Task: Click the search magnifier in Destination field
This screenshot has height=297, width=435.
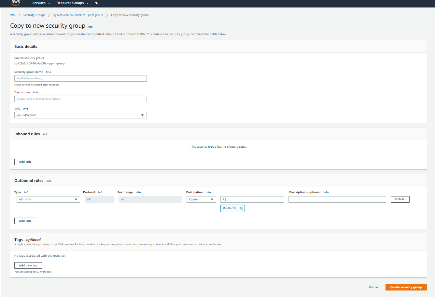Action: point(224,199)
